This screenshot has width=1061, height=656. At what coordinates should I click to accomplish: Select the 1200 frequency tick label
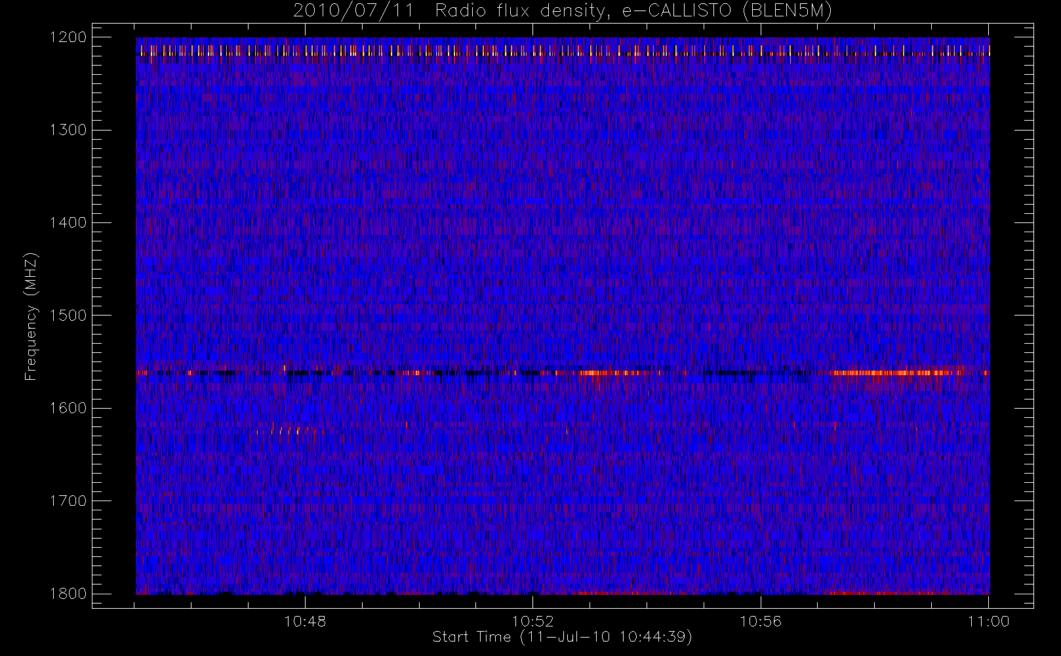68,37
